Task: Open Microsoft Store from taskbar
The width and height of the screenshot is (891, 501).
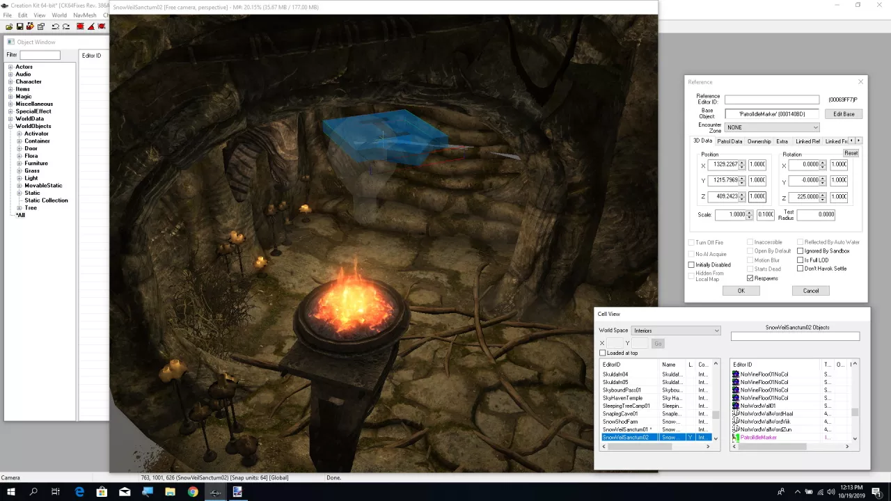Action: coord(102,492)
